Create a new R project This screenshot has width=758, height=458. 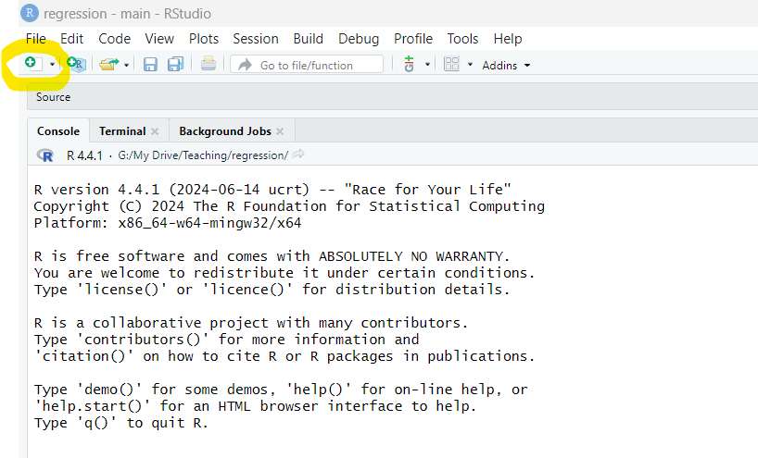point(76,64)
